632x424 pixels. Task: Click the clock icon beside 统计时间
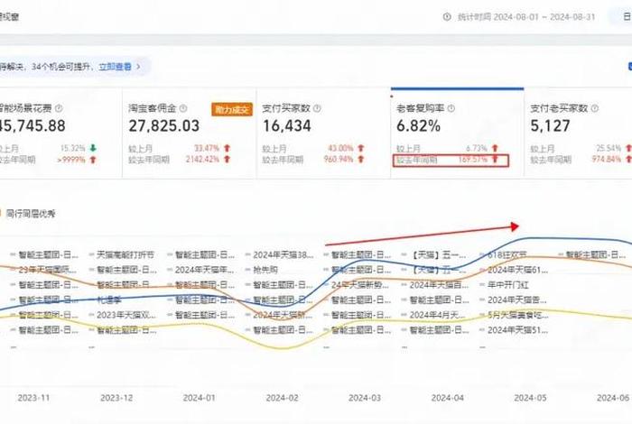pos(447,17)
